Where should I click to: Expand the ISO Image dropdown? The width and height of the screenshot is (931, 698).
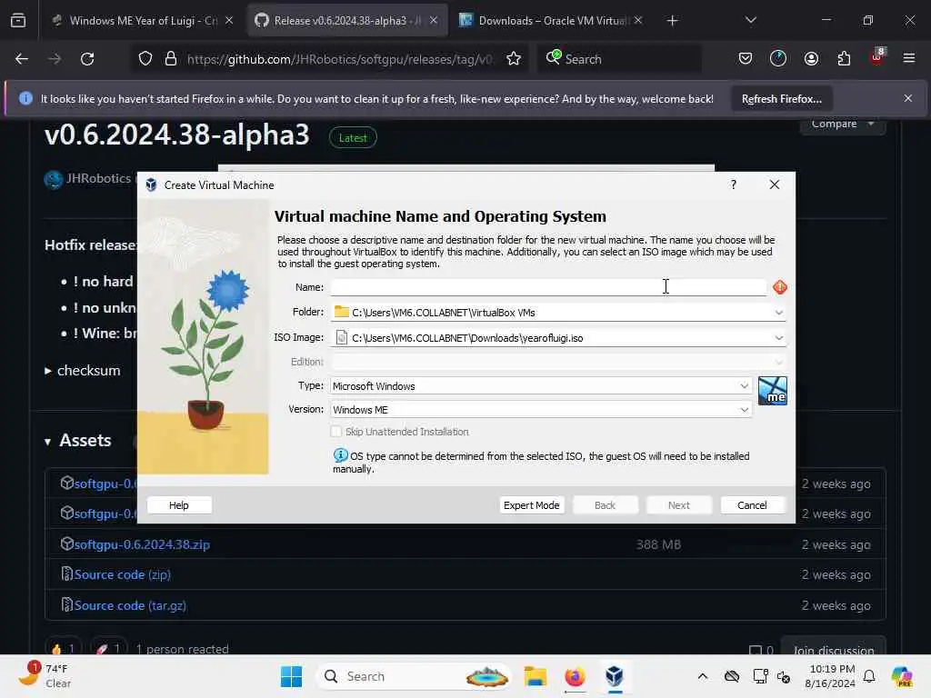778,338
